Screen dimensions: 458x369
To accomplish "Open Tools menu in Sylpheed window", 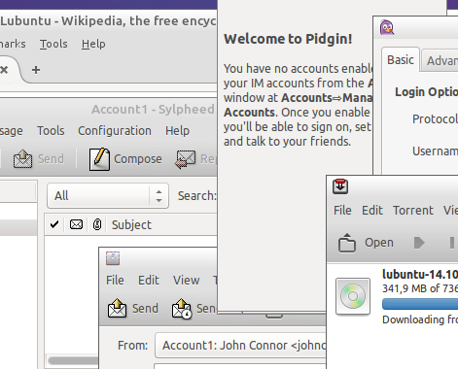I will click(51, 131).
